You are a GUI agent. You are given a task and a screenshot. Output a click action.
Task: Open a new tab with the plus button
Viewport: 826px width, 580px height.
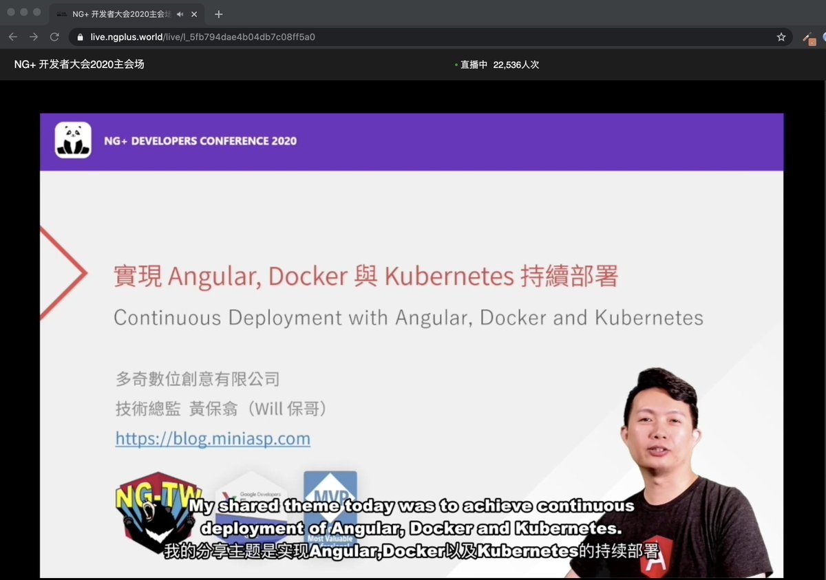pyautogui.click(x=218, y=14)
